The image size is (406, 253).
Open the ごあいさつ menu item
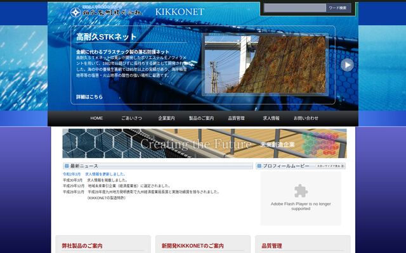131,118
